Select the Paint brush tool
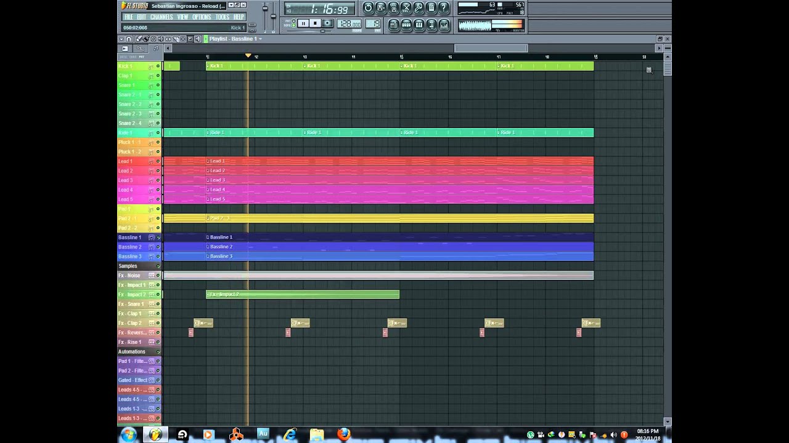The height and width of the screenshot is (443, 789). click(x=146, y=39)
